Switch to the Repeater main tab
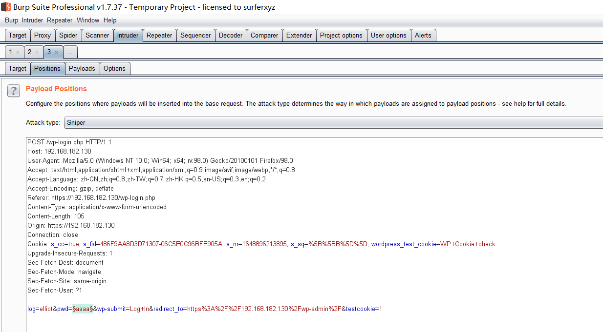Viewport: 603px width, 332px height. [x=159, y=35]
